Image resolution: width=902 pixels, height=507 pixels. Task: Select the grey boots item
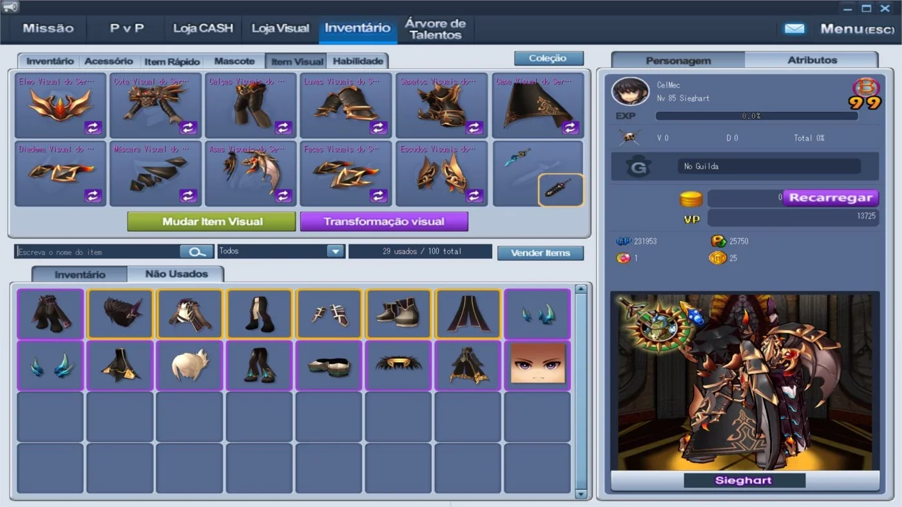click(x=398, y=313)
